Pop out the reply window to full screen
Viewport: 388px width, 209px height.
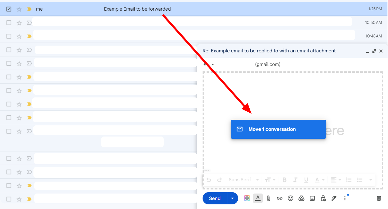(x=374, y=51)
